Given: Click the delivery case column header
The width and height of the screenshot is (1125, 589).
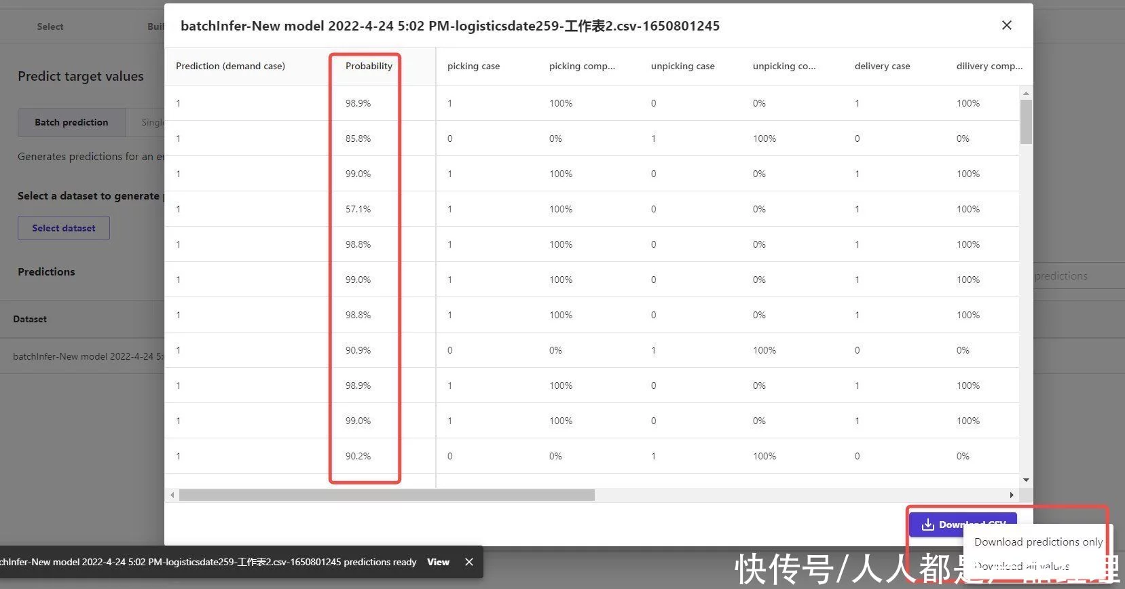Looking at the screenshot, I should [x=882, y=66].
